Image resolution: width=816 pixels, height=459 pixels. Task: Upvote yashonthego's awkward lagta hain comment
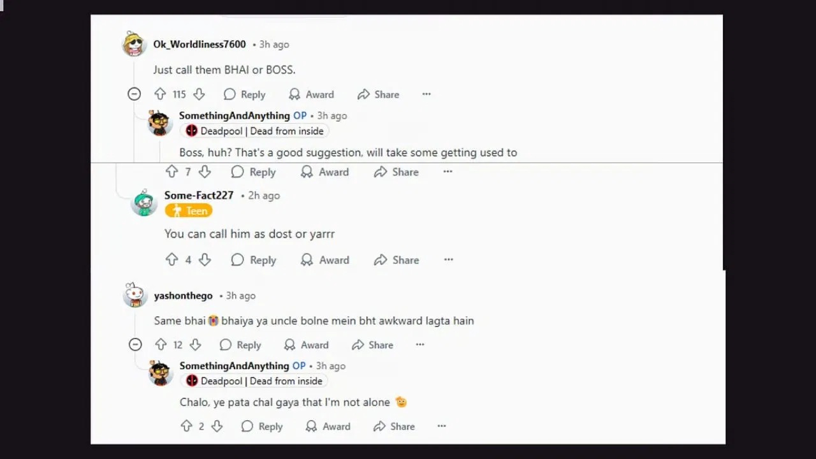pos(161,345)
